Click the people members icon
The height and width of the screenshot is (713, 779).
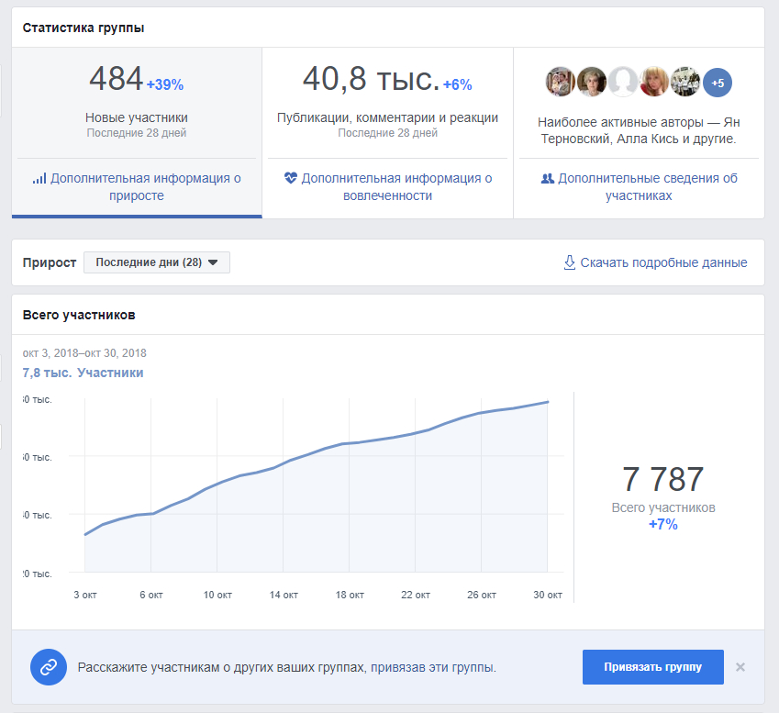(x=547, y=178)
